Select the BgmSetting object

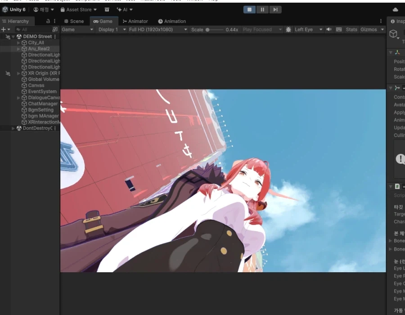coord(40,110)
